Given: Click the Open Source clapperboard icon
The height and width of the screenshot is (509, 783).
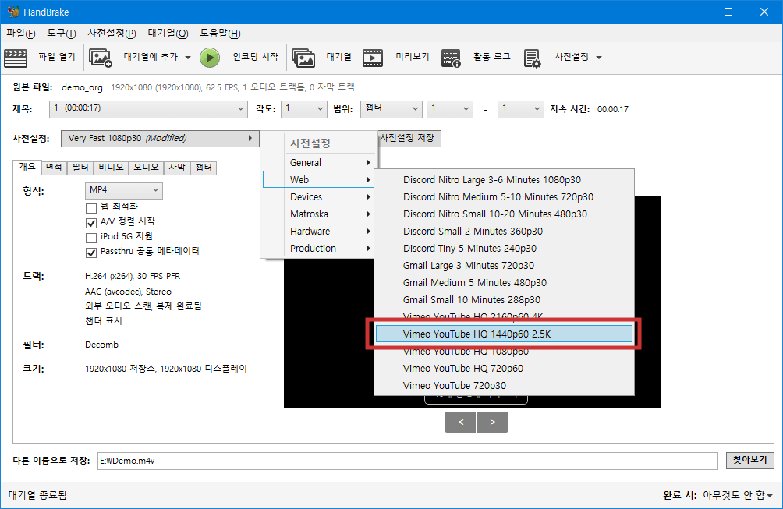Looking at the screenshot, I should (16, 58).
